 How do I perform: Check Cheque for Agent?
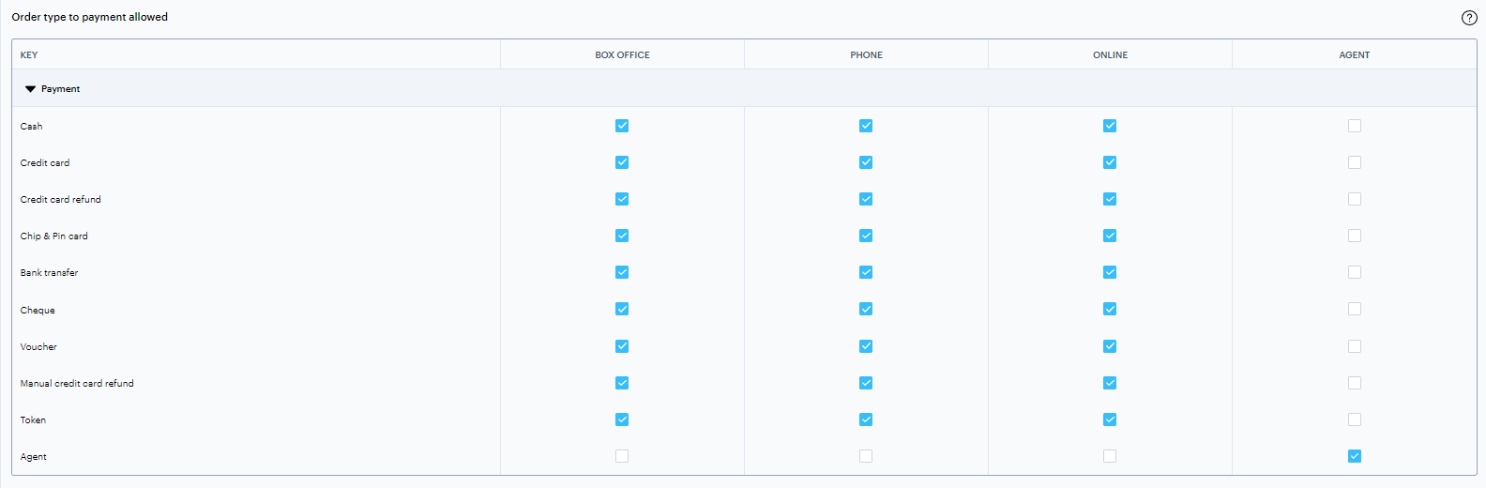tap(1355, 309)
